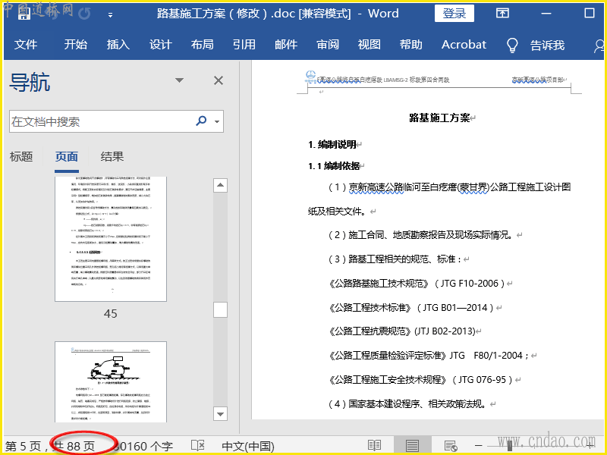Image resolution: width=607 pixels, height=455 pixels.
Task: Switch to Print Layout view icon
Action: point(412,446)
